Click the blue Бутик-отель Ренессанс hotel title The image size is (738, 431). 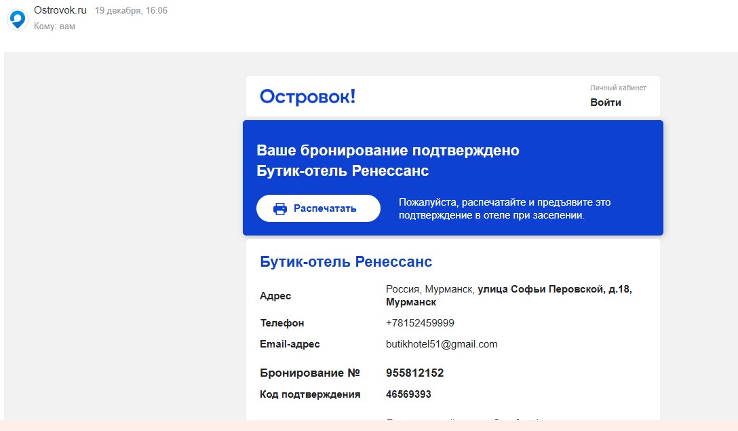[x=346, y=261]
